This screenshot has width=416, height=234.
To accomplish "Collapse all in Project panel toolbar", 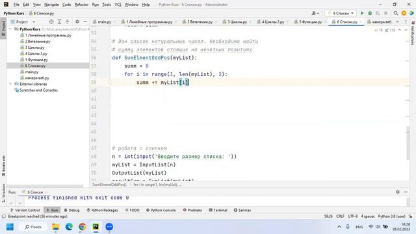I will [68, 21].
